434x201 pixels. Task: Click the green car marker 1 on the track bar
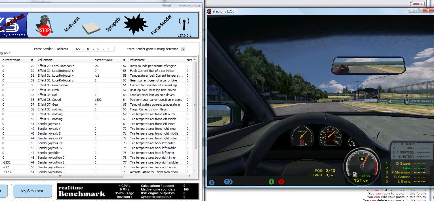(271, 182)
